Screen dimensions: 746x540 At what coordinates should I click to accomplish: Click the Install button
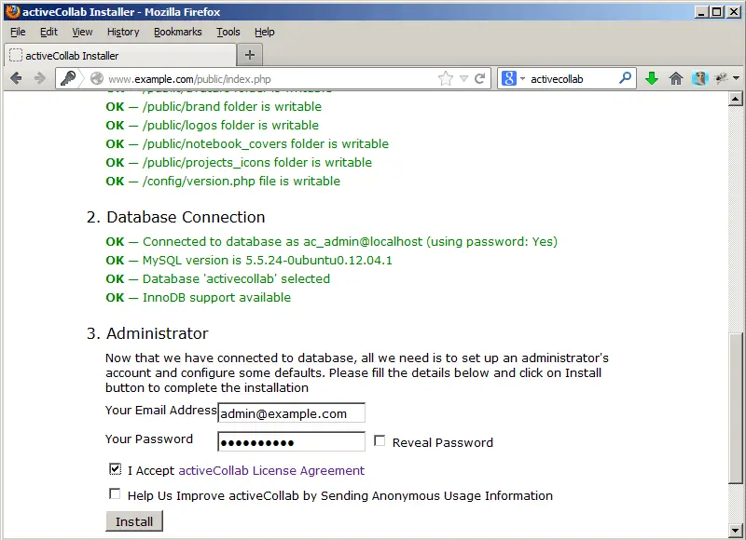(x=134, y=521)
